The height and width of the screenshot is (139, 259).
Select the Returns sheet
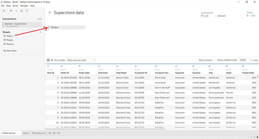click(x=10, y=44)
